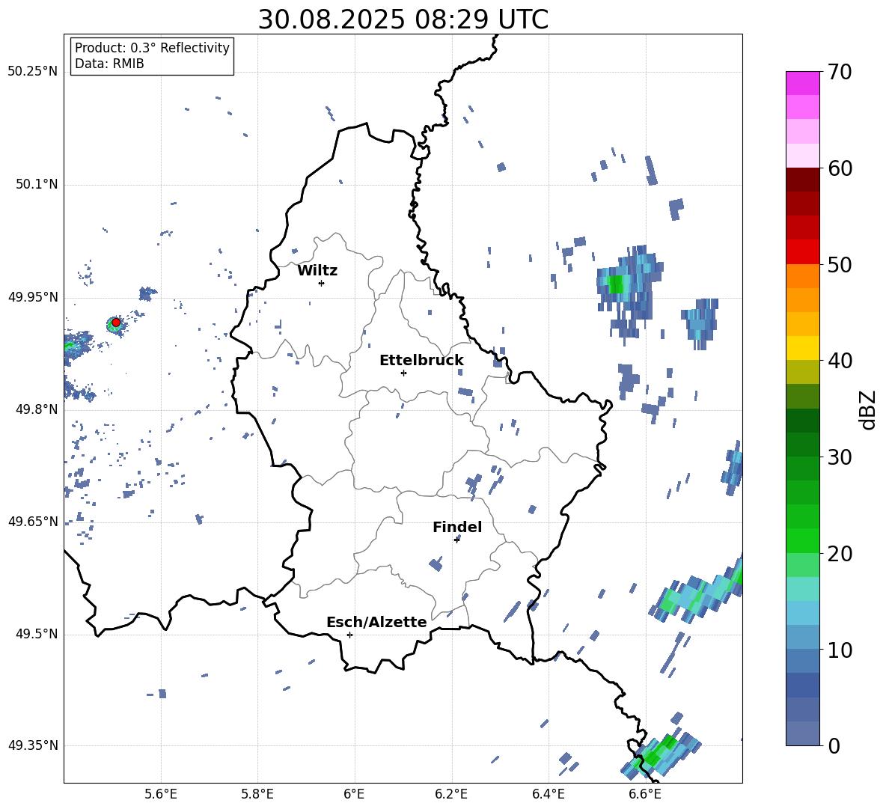
Task: Click the 49.5°N latitude label
Action: point(36,634)
